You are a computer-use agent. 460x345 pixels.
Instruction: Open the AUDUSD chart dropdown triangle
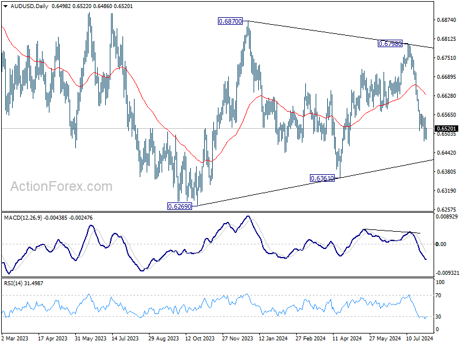(6, 6)
